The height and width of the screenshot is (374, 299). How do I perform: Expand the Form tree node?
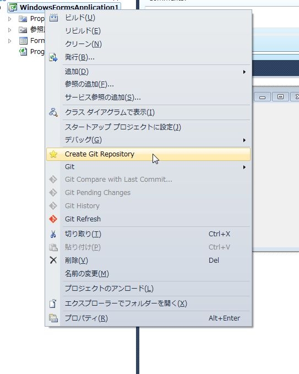pyautogui.click(x=9, y=41)
